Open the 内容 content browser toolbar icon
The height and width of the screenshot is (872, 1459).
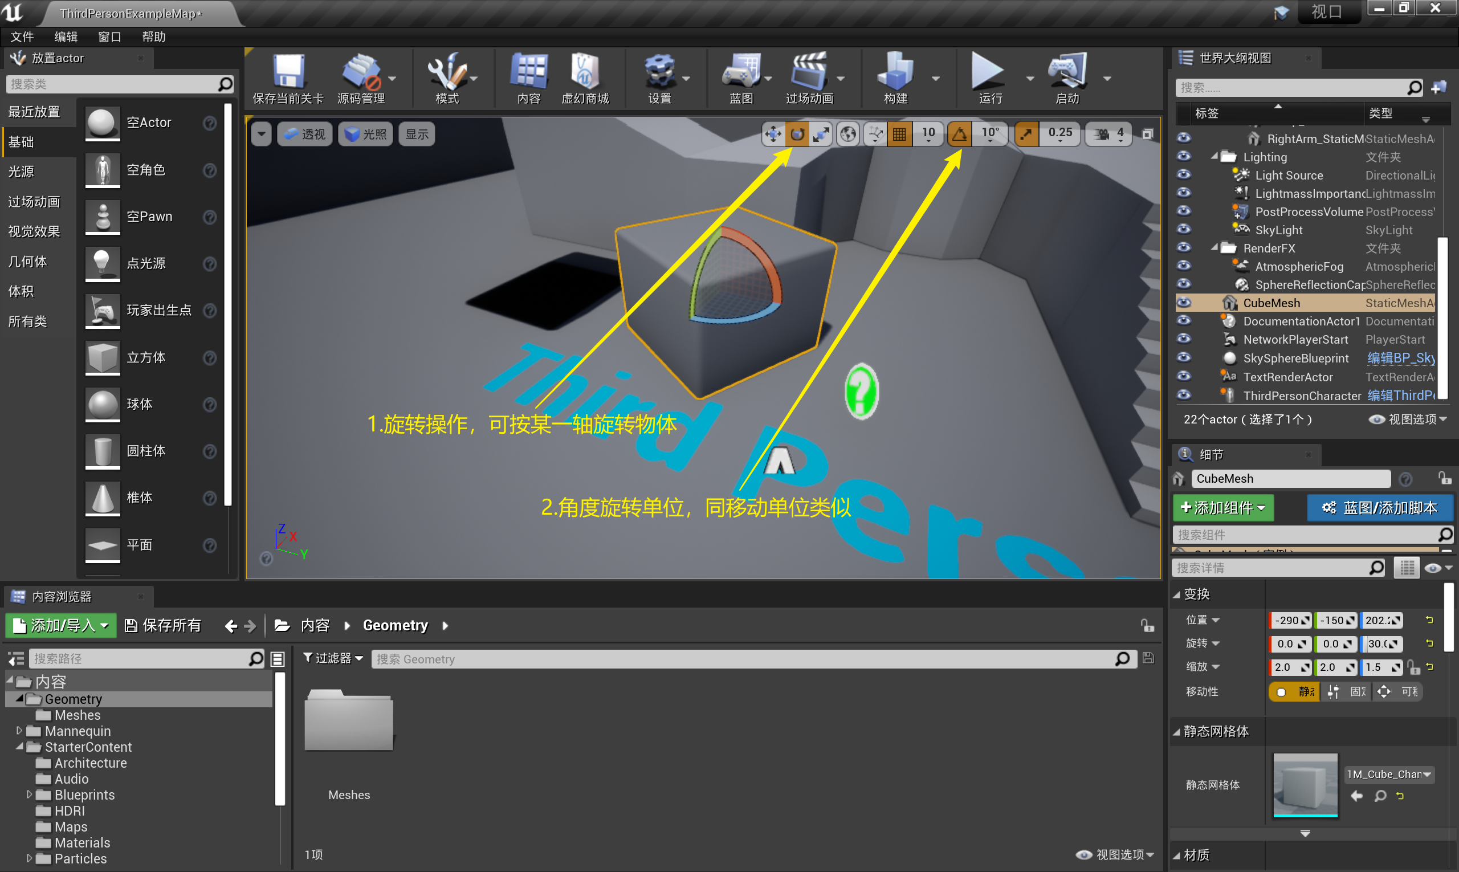click(528, 72)
